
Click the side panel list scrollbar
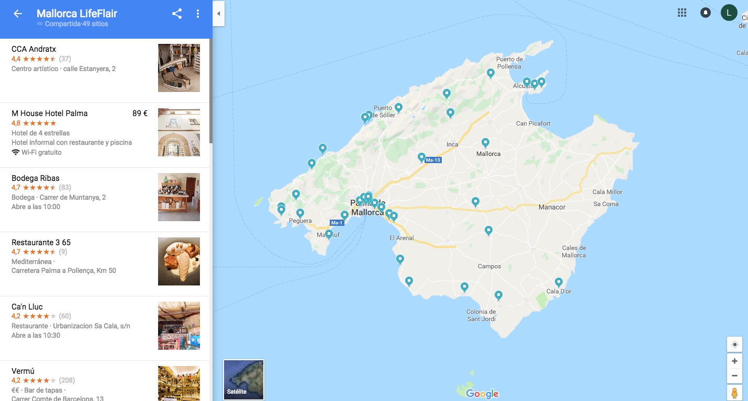pos(211,91)
